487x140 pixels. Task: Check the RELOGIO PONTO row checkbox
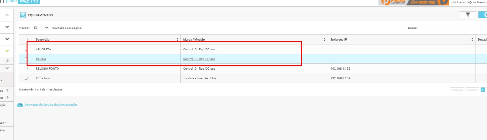point(26,69)
